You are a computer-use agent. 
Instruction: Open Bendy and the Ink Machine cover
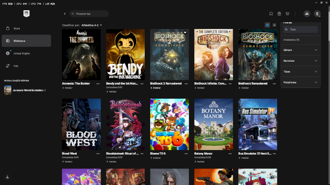click(x=125, y=55)
